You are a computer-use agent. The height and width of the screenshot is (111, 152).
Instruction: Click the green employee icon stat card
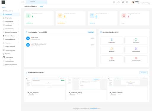click(x=28, y=16)
